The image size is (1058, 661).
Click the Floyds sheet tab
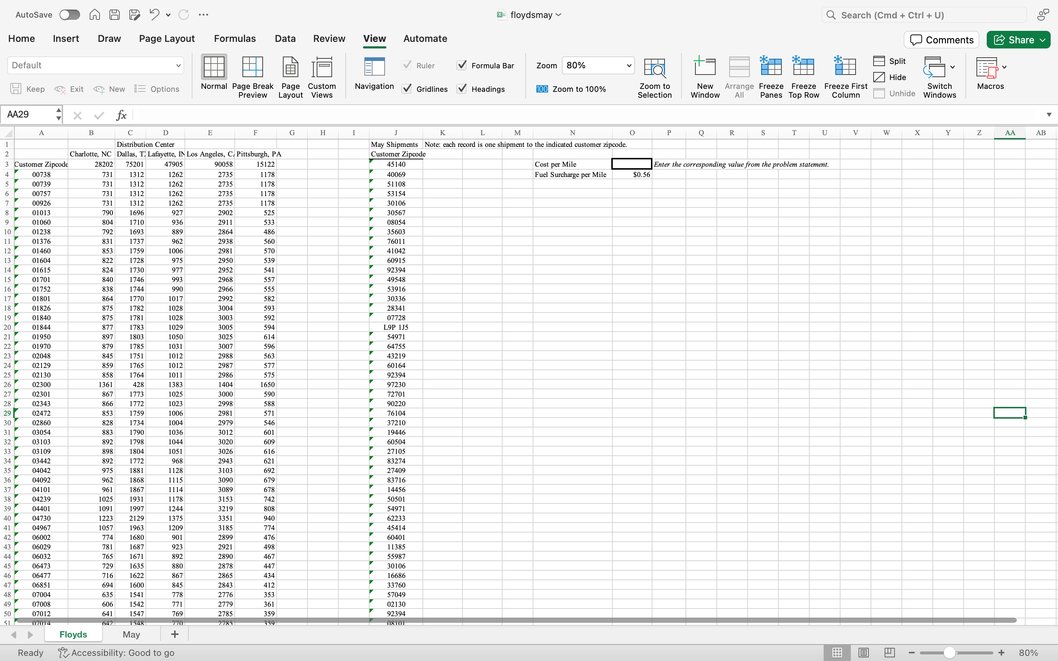point(73,633)
